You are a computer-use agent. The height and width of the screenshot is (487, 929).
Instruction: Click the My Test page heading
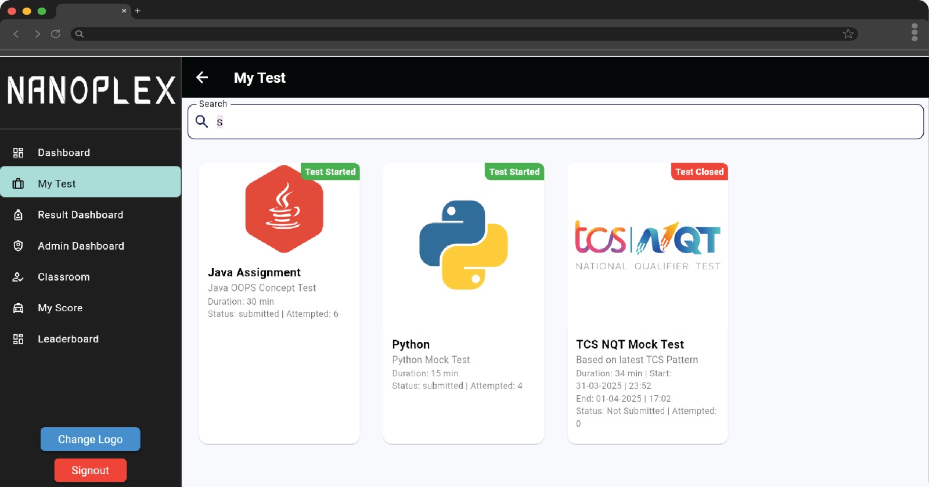point(260,78)
